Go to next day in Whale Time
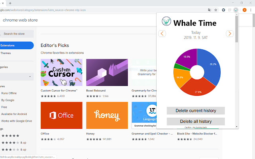This screenshot has height=159, width=255. [x=229, y=33]
